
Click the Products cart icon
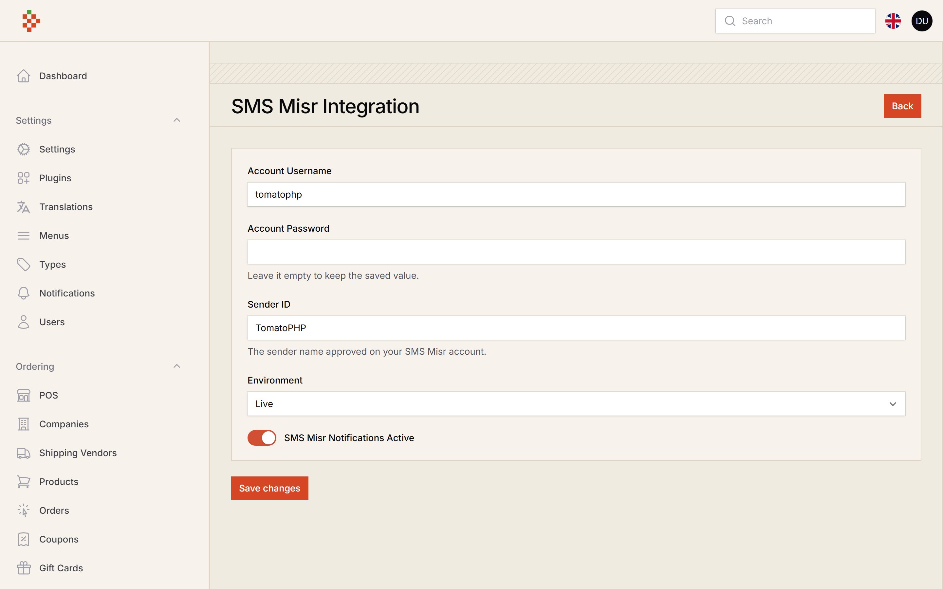click(x=23, y=482)
